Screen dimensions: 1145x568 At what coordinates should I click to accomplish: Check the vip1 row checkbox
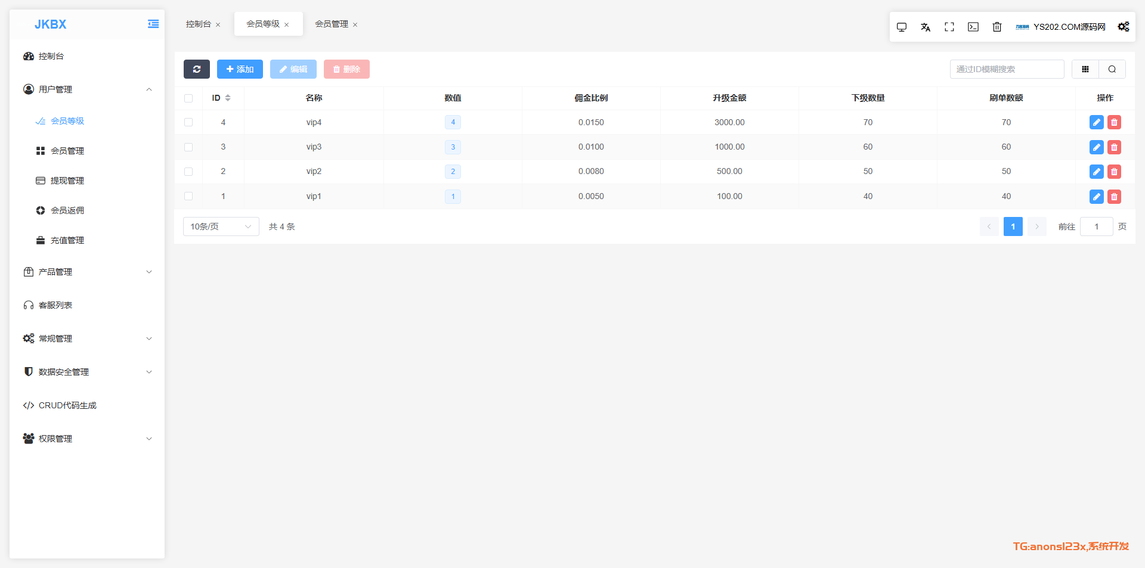click(188, 196)
